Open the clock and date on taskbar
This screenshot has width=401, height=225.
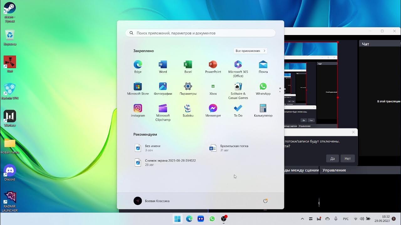coord(382,219)
